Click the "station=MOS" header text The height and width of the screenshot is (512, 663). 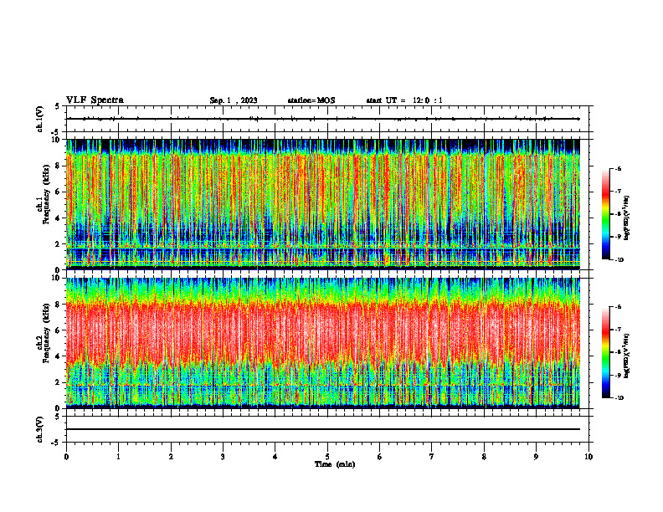[311, 100]
